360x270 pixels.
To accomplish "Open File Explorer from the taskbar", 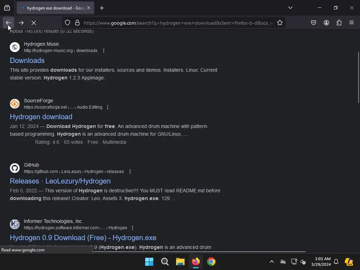I will 180,262.
